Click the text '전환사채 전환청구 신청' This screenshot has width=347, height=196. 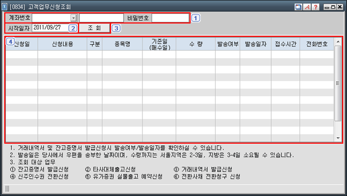tap(211, 177)
